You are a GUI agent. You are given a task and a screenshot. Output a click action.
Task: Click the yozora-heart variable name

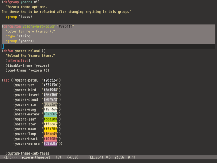[26, 139]
